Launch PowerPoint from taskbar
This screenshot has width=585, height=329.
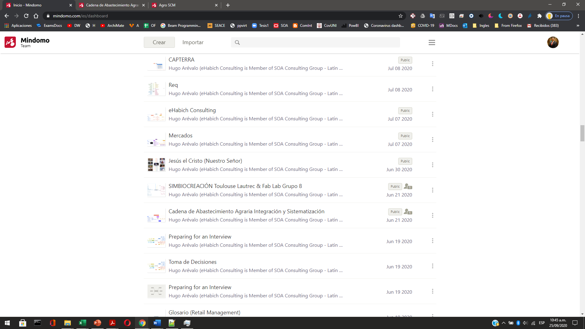97,323
